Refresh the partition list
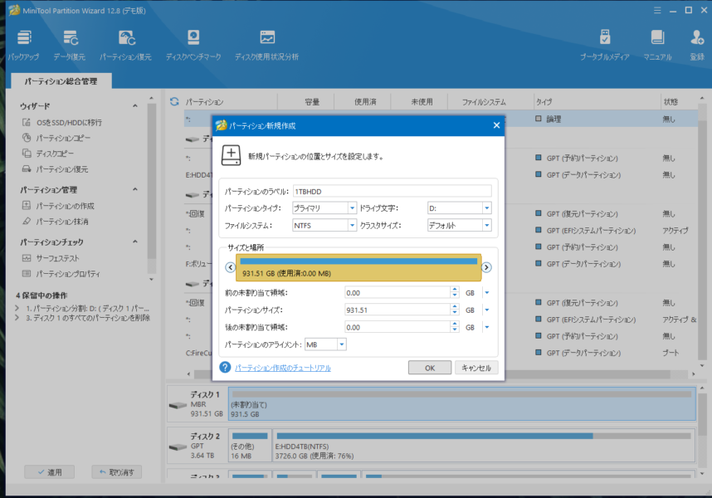The height and width of the screenshot is (498, 712). [174, 101]
